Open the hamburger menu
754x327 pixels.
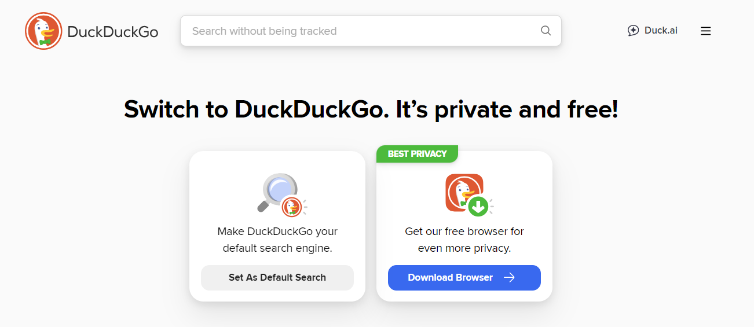tap(705, 31)
